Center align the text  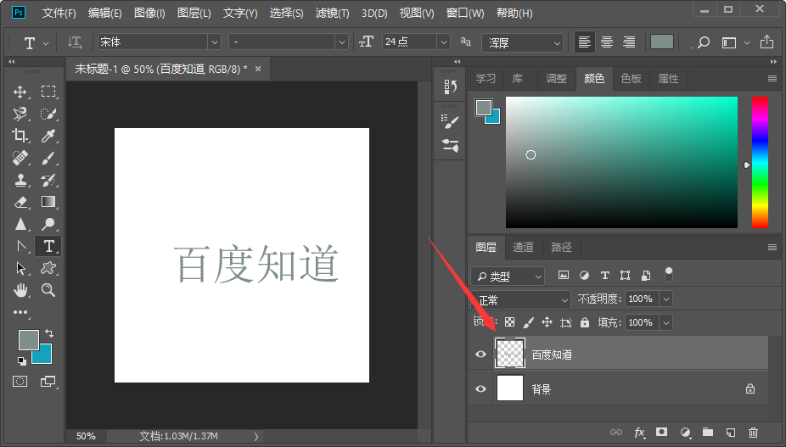coord(607,42)
